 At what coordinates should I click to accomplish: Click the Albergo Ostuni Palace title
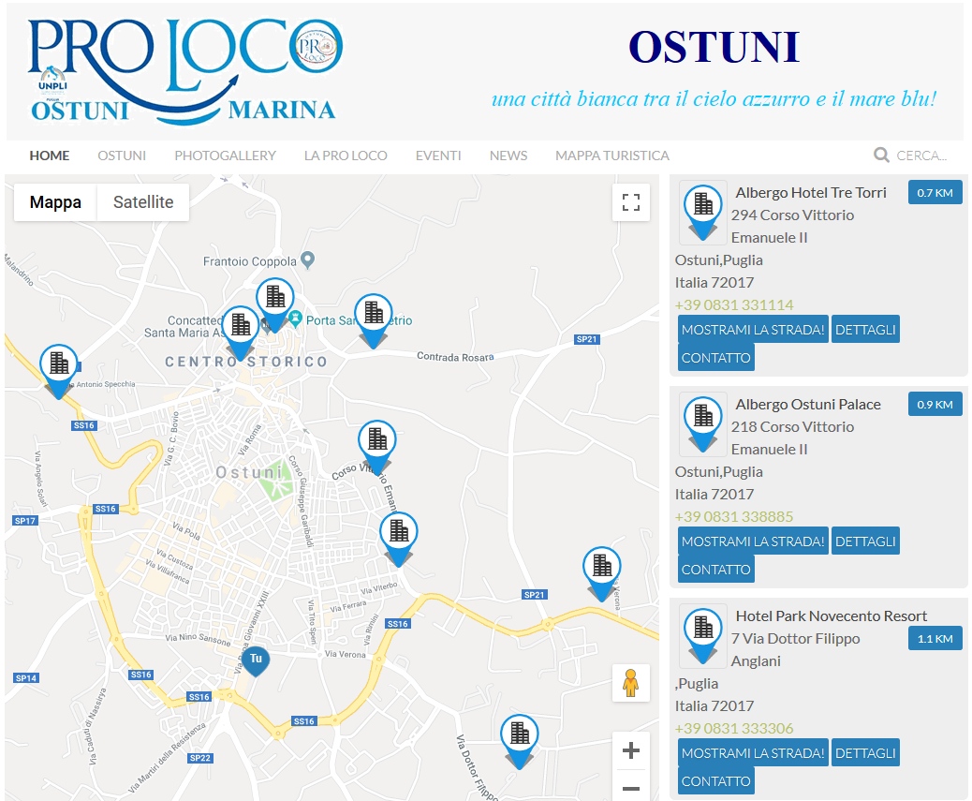pyautogui.click(x=808, y=404)
